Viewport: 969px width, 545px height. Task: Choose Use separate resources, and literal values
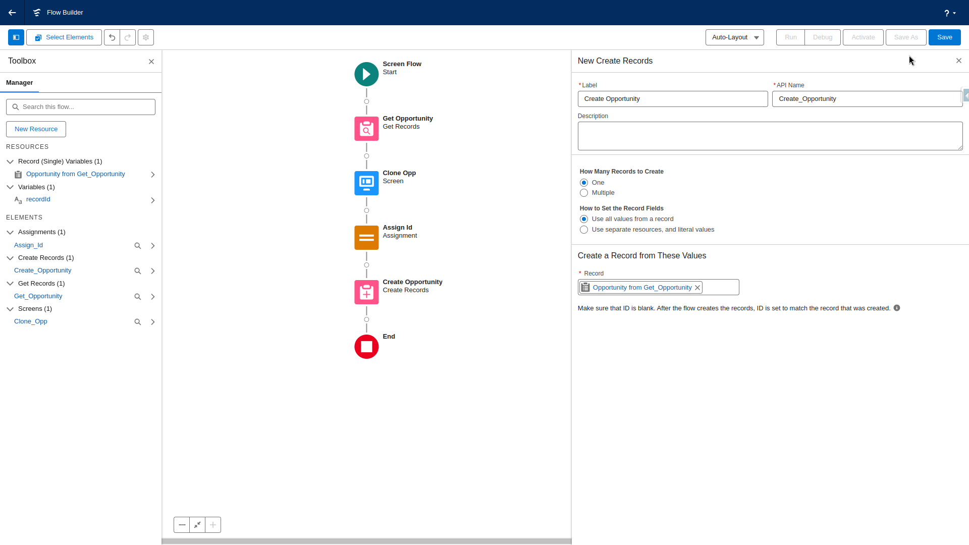point(584,230)
